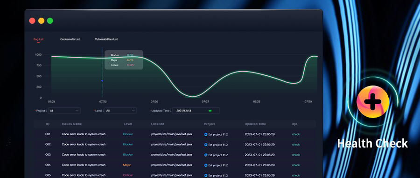420x178 pixels.
Task: Open the Codesmells List tab
Action: pyautogui.click(x=70, y=39)
